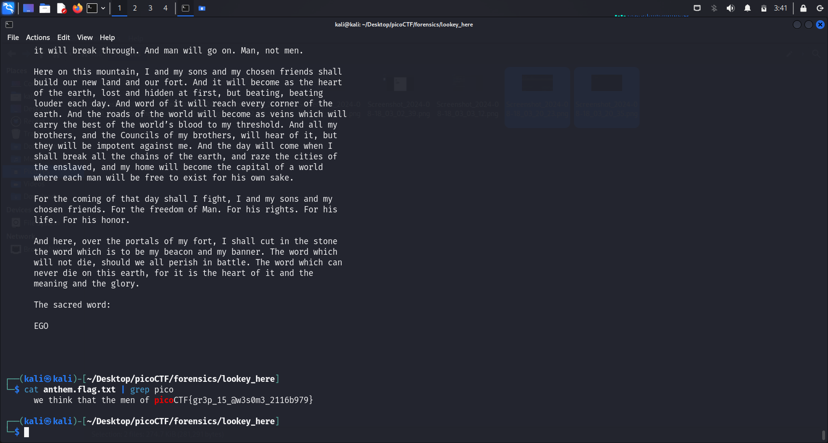The width and height of the screenshot is (828, 443).
Task: Click the clock showing 3:41
Action: tap(780, 8)
